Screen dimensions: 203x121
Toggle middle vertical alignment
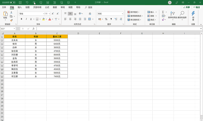70,14
